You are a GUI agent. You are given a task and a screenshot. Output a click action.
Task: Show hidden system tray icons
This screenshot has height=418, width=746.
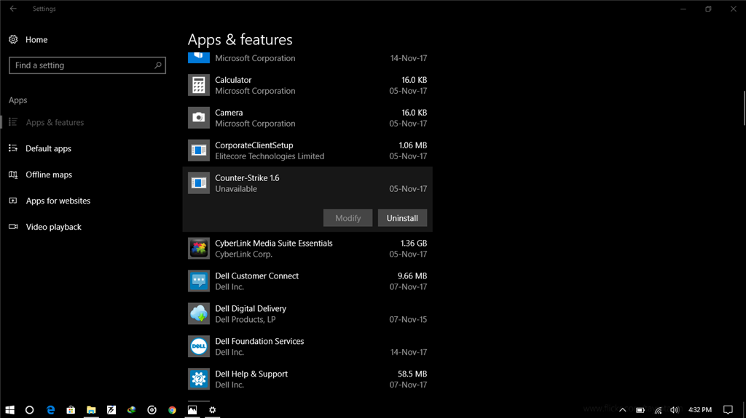(622, 410)
